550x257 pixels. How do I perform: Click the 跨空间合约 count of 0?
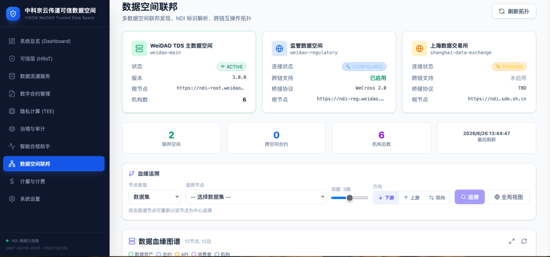[x=277, y=135]
